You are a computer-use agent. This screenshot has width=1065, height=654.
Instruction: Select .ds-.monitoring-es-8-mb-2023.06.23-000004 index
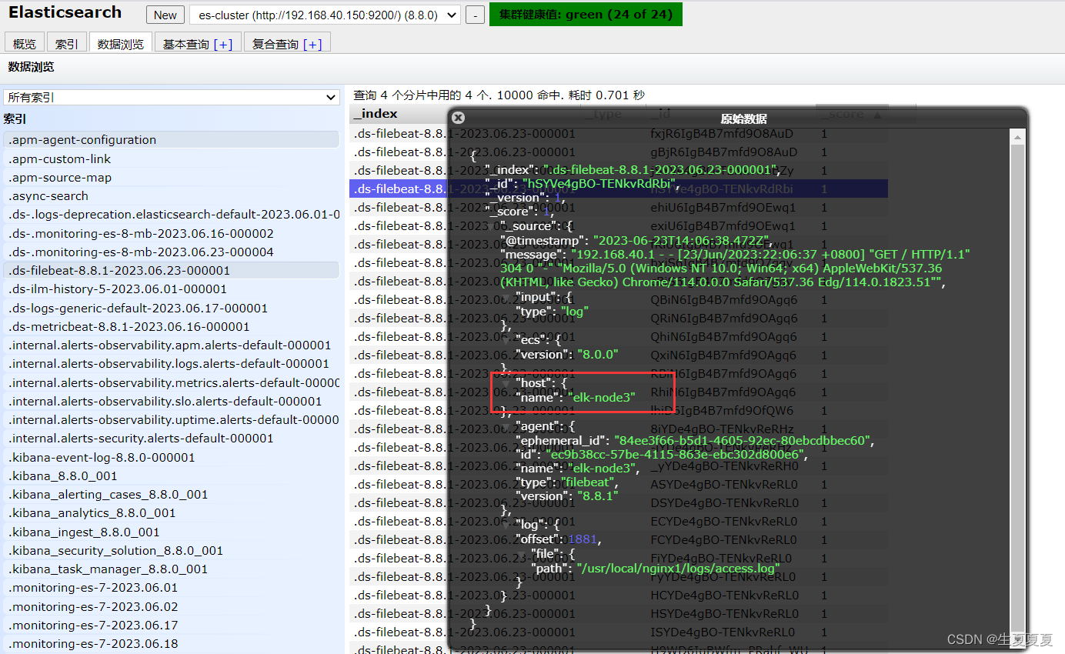pyautogui.click(x=171, y=252)
